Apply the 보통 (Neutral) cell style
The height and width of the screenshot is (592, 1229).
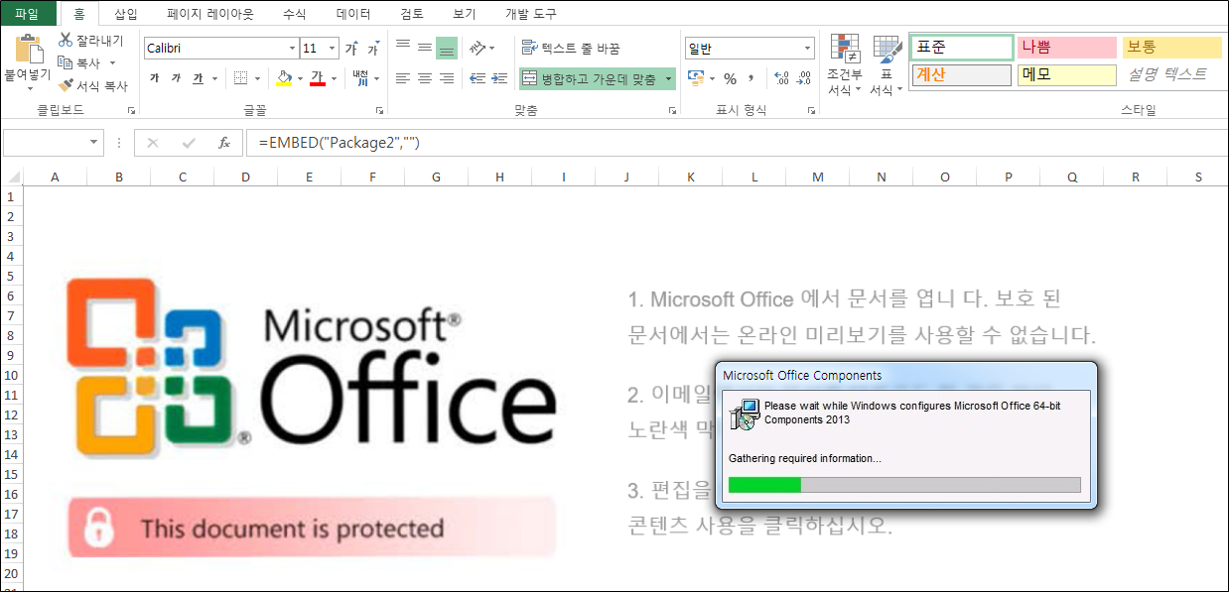[x=1172, y=47]
